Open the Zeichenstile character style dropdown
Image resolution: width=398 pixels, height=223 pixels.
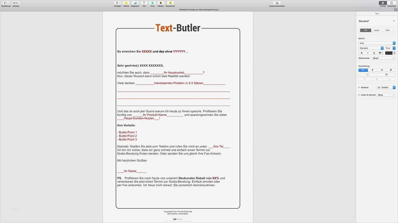(383, 58)
